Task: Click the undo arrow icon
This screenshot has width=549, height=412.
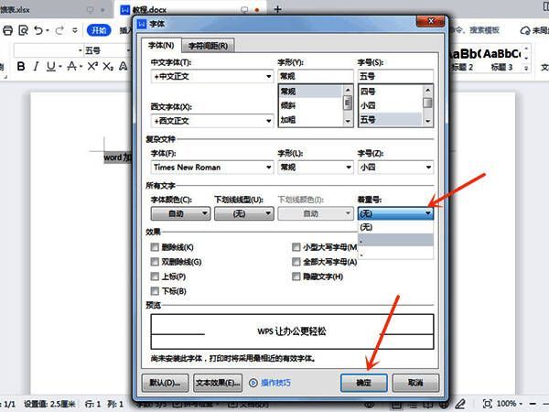Action: (x=37, y=30)
